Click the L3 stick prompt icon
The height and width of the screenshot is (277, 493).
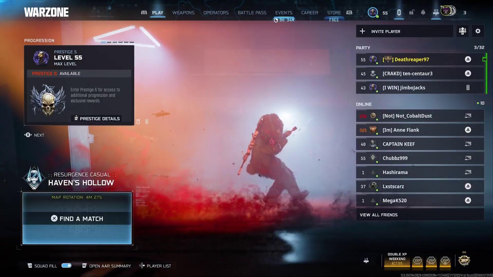pyautogui.click(x=366, y=260)
